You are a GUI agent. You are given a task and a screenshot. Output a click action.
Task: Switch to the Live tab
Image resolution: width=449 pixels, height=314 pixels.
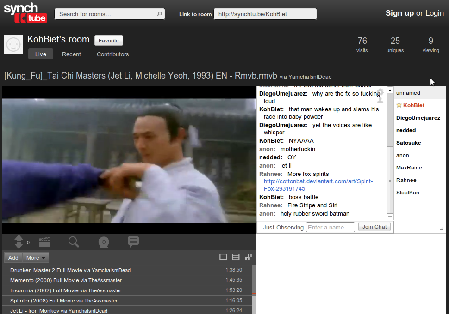point(41,54)
